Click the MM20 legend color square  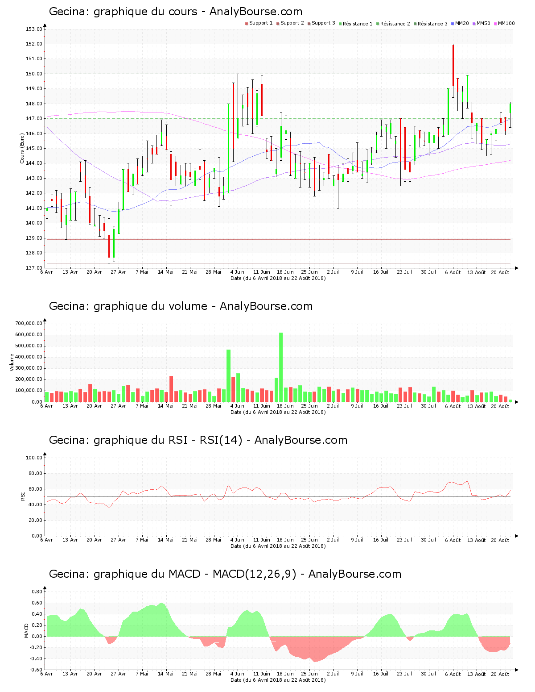tap(453, 24)
